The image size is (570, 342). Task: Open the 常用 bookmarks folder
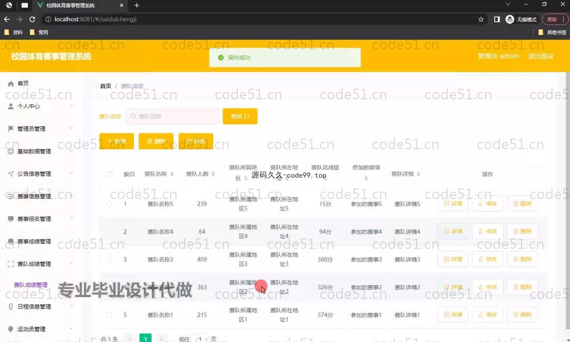click(x=39, y=32)
